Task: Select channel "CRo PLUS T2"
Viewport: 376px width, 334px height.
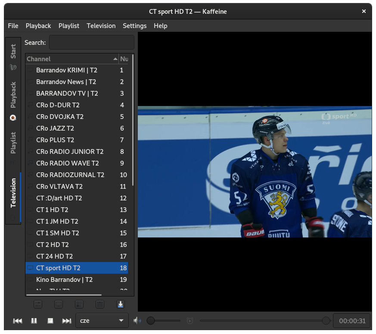Action: tap(77, 140)
